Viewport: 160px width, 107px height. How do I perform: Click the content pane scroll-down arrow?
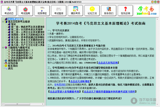157,104
